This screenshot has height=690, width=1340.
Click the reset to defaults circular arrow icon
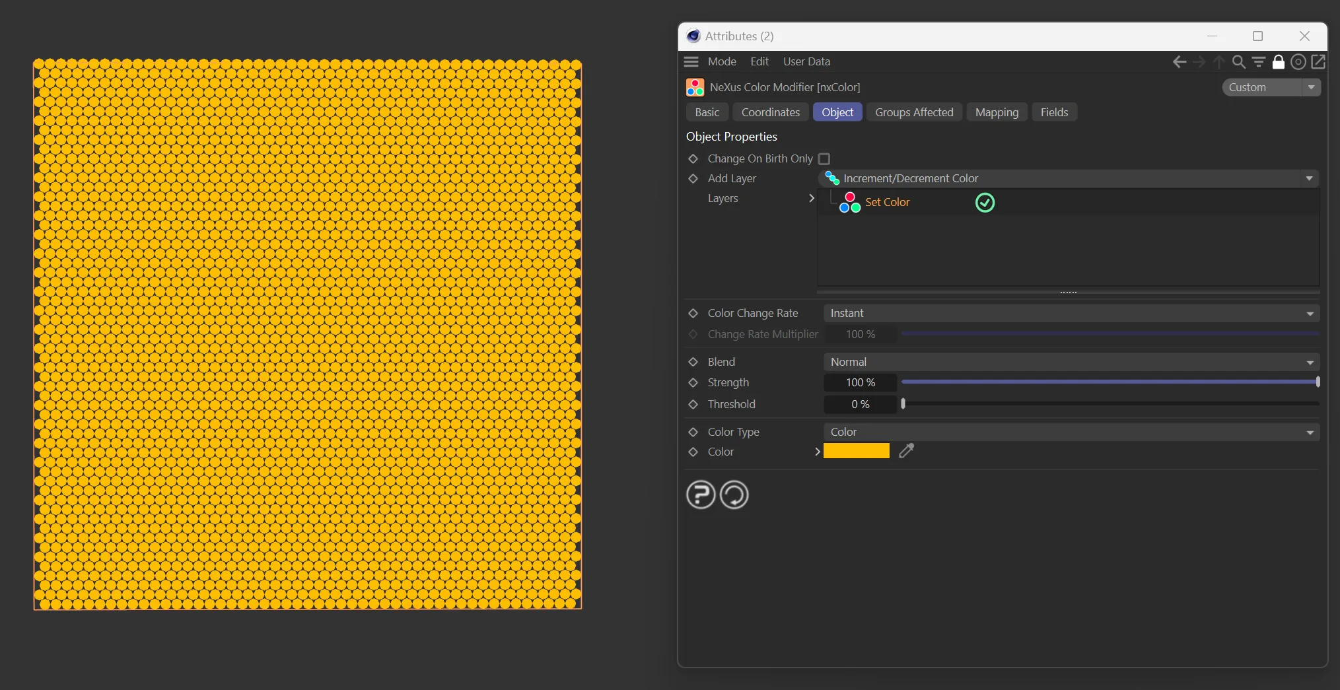[x=734, y=495]
